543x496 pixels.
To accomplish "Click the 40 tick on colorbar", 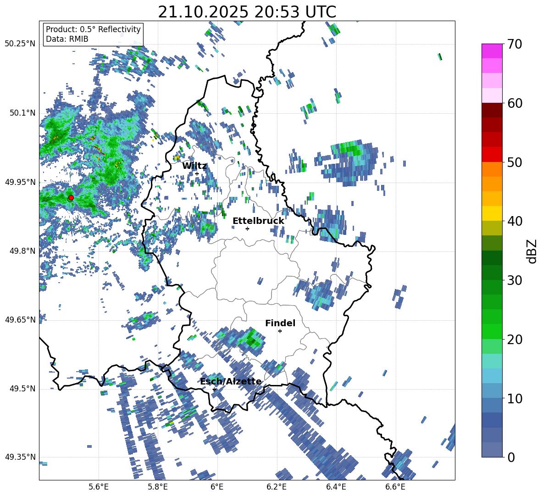I will (515, 221).
